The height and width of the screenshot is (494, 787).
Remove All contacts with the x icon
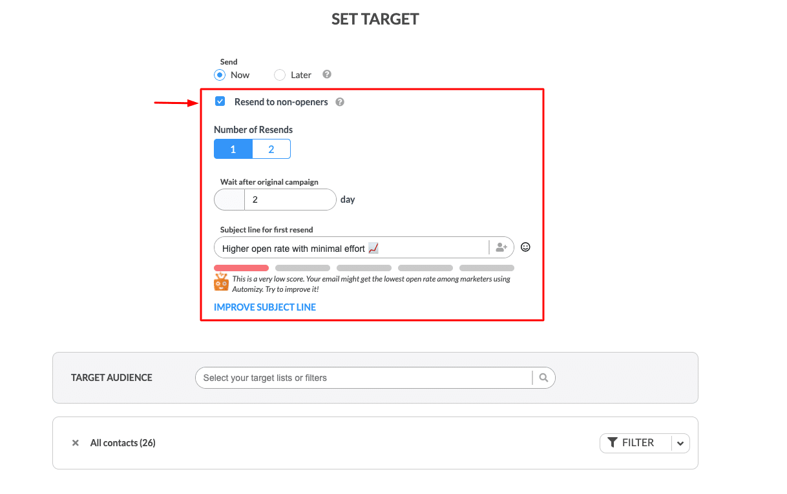coord(76,443)
